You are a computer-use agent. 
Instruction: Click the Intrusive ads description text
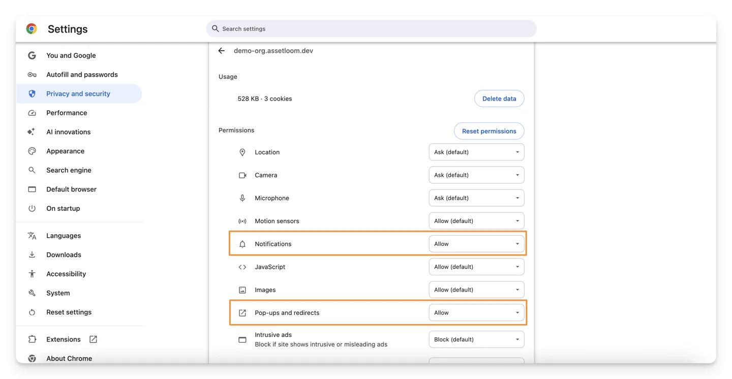click(321, 344)
